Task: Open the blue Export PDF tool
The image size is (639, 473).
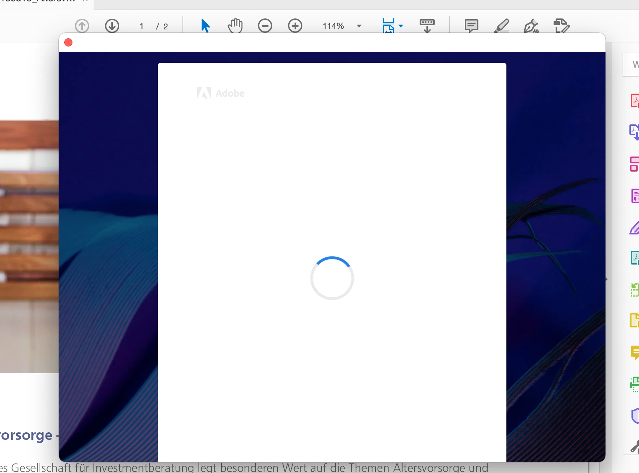Action: point(635,132)
